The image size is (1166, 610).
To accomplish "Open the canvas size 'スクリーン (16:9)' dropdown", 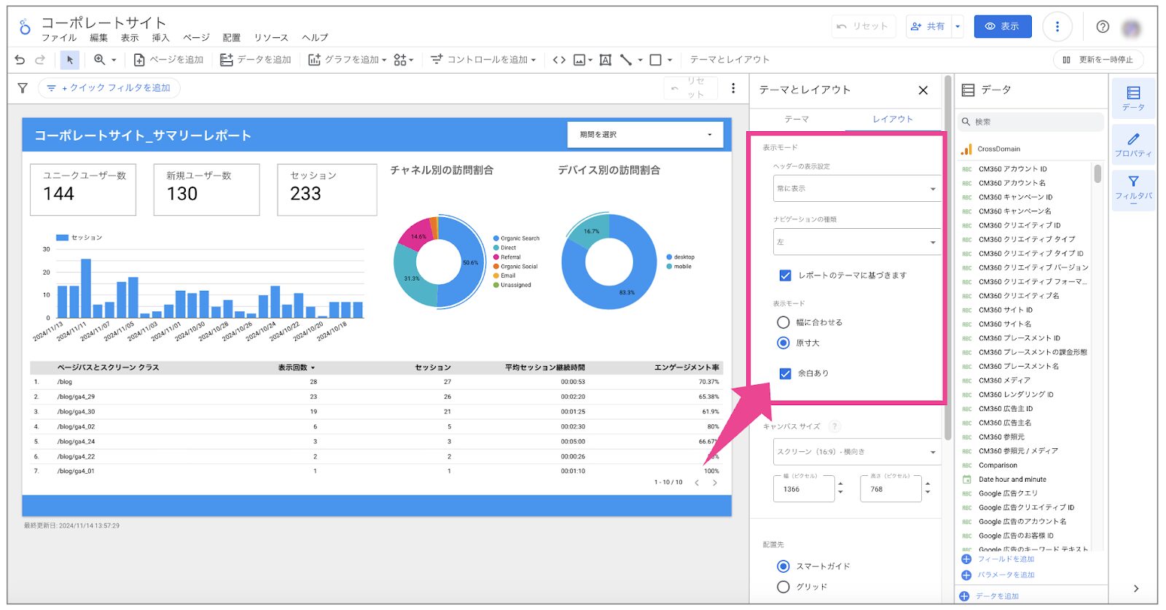I will pos(857,452).
